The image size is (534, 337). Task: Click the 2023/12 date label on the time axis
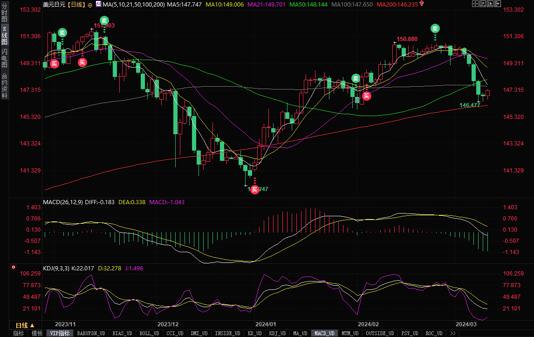[x=168, y=324]
